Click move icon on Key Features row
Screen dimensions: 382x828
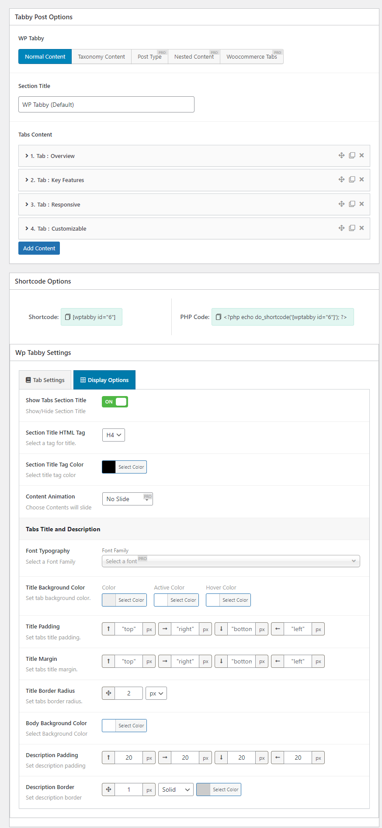coord(342,179)
